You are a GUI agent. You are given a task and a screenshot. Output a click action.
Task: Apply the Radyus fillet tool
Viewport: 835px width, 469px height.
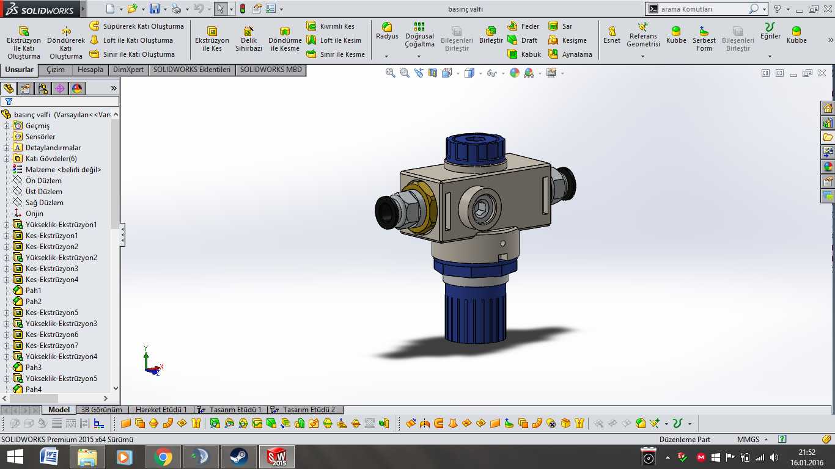[x=387, y=32]
